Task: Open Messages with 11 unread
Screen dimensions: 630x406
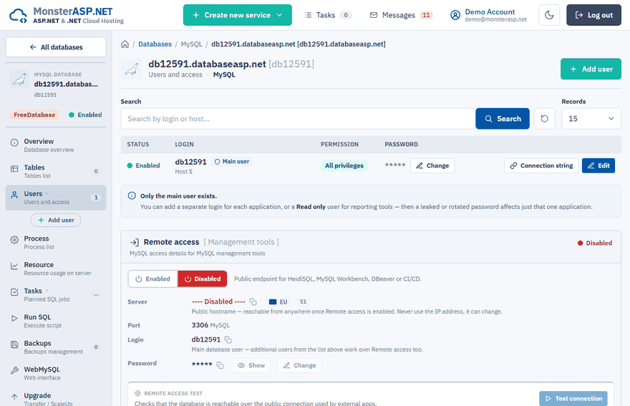Action: point(401,15)
